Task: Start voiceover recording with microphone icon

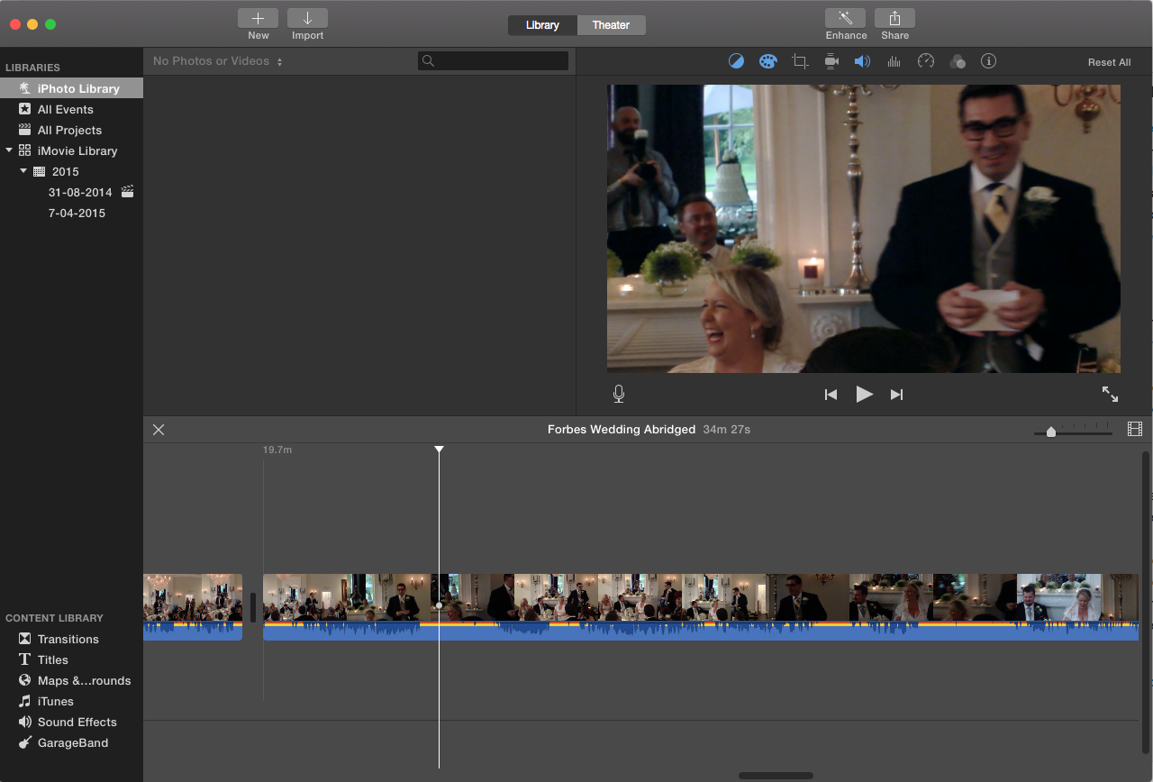Action: [619, 394]
